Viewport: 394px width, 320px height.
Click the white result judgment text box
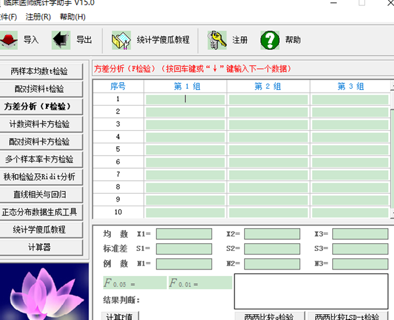point(311,291)
